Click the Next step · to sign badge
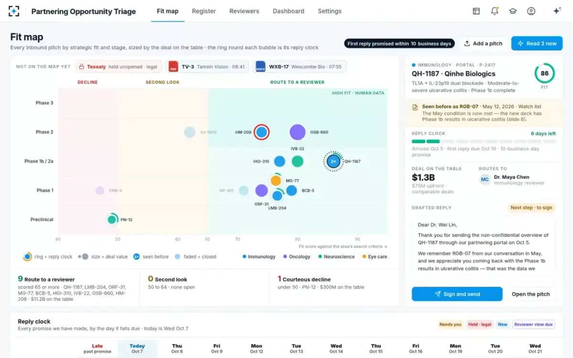The image size is (573, 358). click(531, 208)
